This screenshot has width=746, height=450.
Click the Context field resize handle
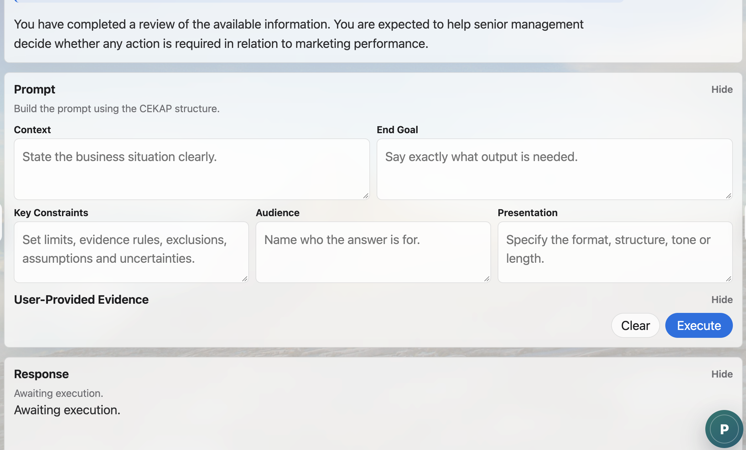(366, 196)
